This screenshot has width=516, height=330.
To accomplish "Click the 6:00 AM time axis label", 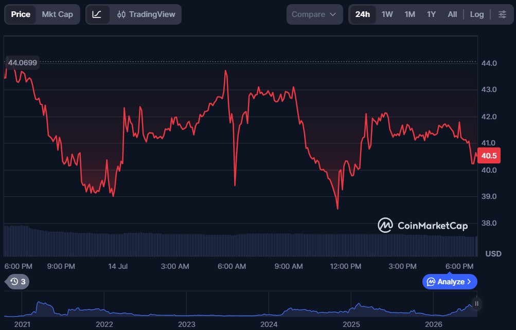I will 232,266.
